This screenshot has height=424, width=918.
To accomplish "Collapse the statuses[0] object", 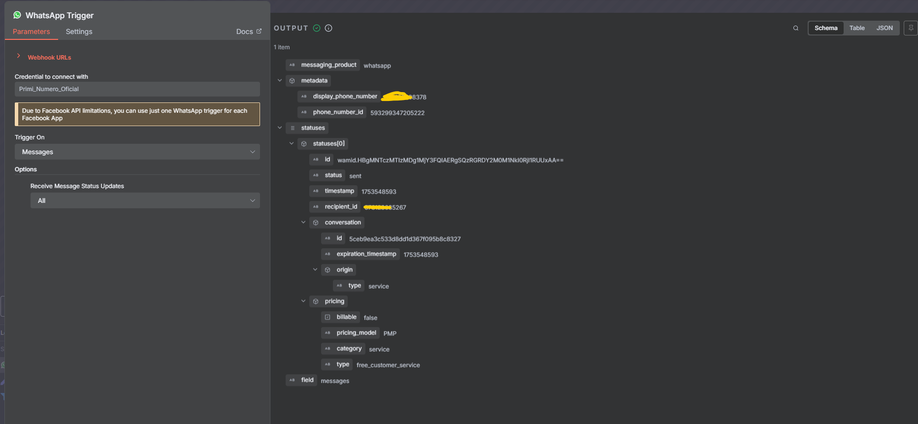I will click(x=292, y=143).
